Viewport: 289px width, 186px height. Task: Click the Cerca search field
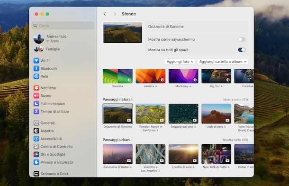pos(63,26)
